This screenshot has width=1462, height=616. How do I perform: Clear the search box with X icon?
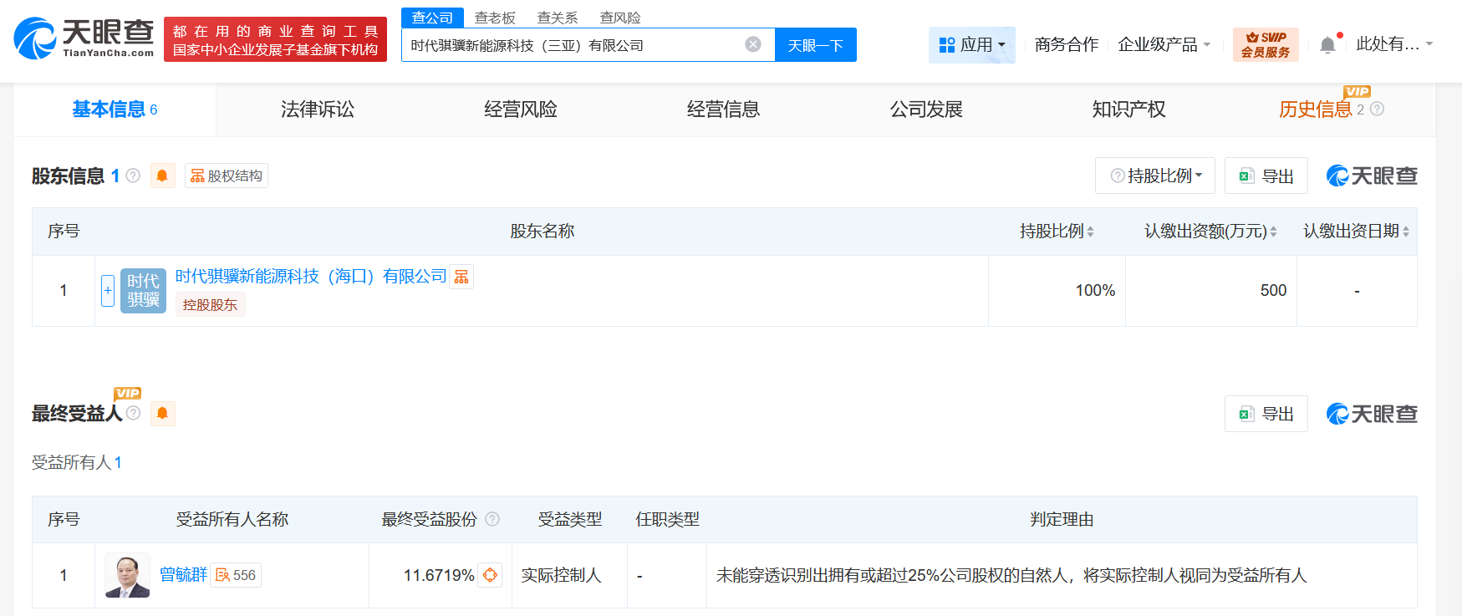coord(753,44)
